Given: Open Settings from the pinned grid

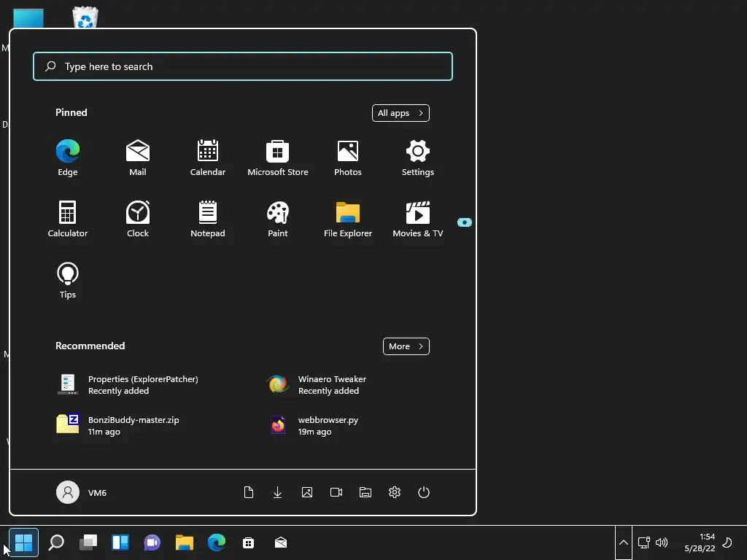Looking at the screenshot, I should click(x=418, y=157).
